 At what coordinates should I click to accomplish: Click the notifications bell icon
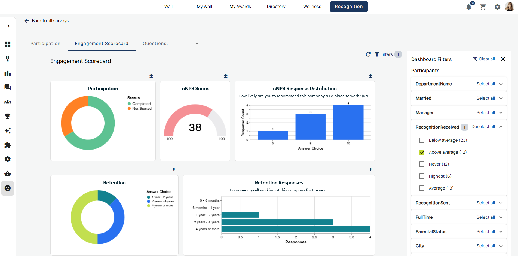point(469,7)
